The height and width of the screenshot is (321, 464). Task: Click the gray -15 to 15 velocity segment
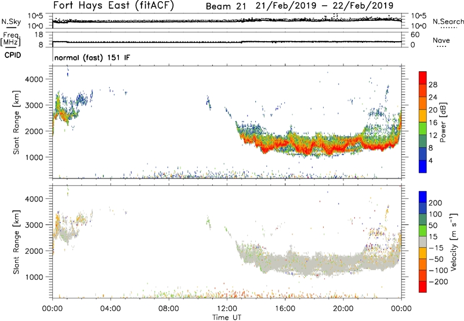tap(423, 242)
